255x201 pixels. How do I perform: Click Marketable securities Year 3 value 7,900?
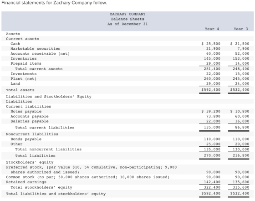tap(243, 49)
